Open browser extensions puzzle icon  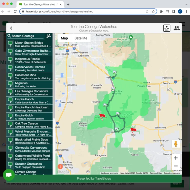pyautogui.click(x=161, y=11)
